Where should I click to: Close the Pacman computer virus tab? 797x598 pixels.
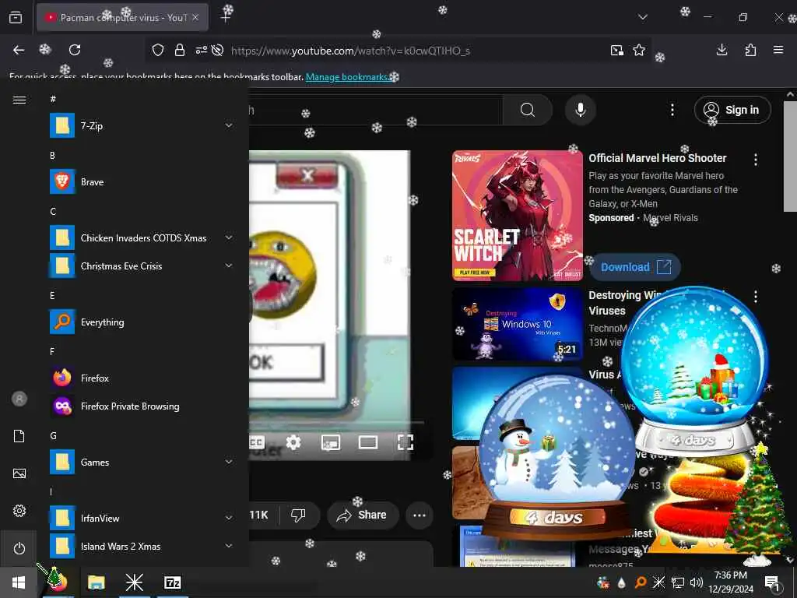195,17
